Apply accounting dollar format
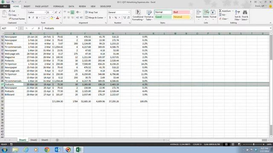Image resolution: width=273 pixels, height=153 pixels. point(110,17)
